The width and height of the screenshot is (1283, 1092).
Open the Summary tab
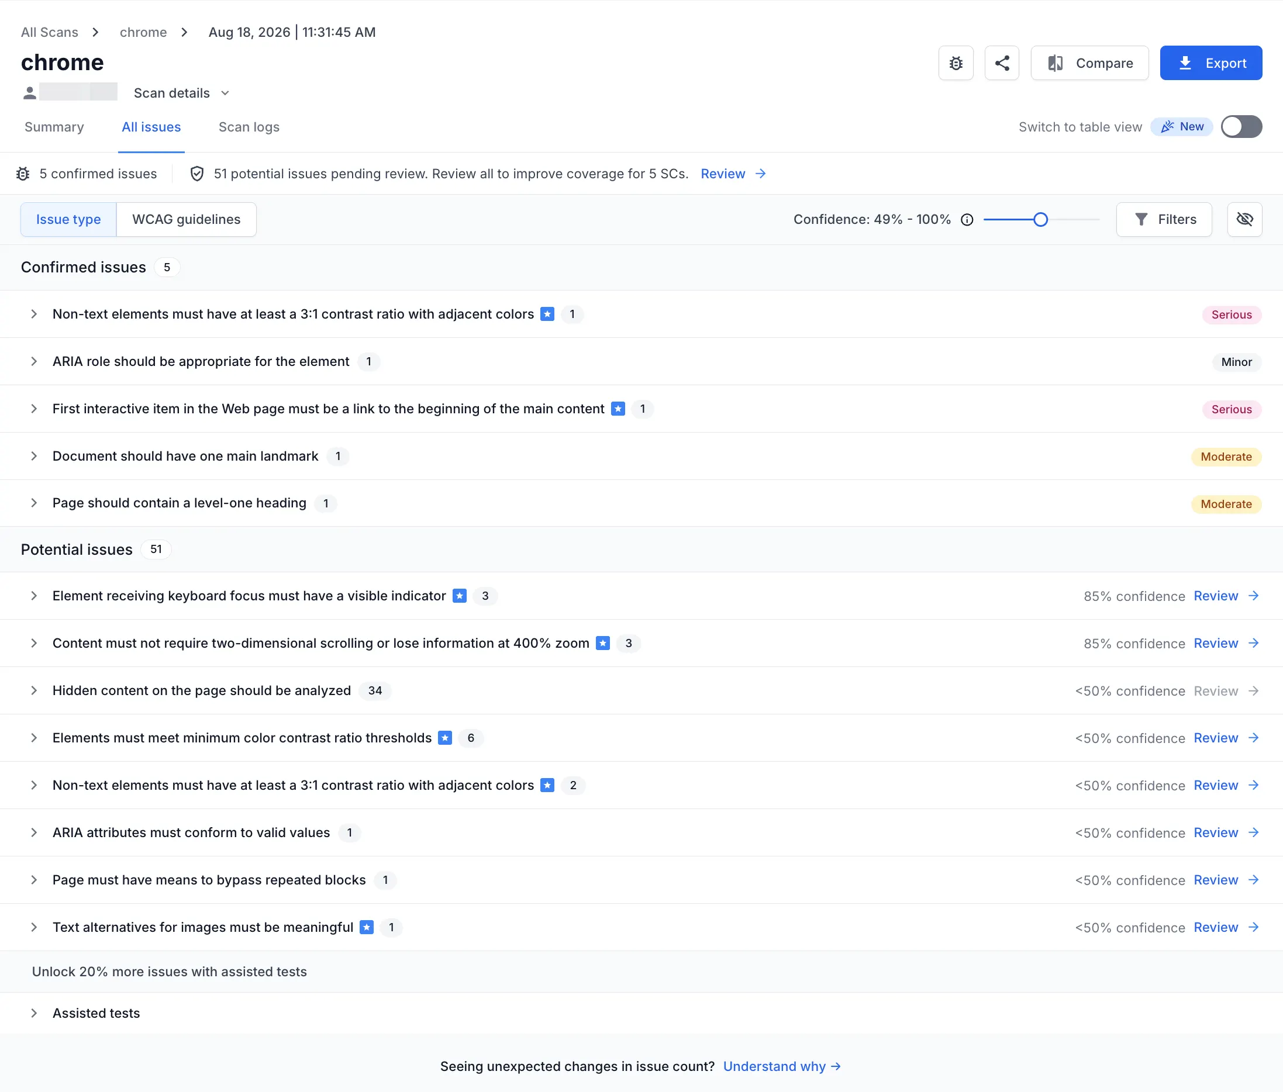point(54,127)
